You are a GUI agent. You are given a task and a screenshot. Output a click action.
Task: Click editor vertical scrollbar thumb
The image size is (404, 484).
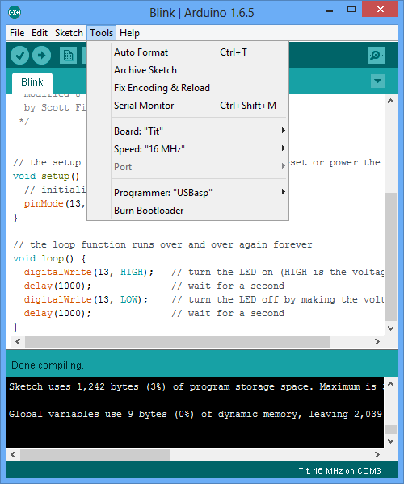point(391,257)
